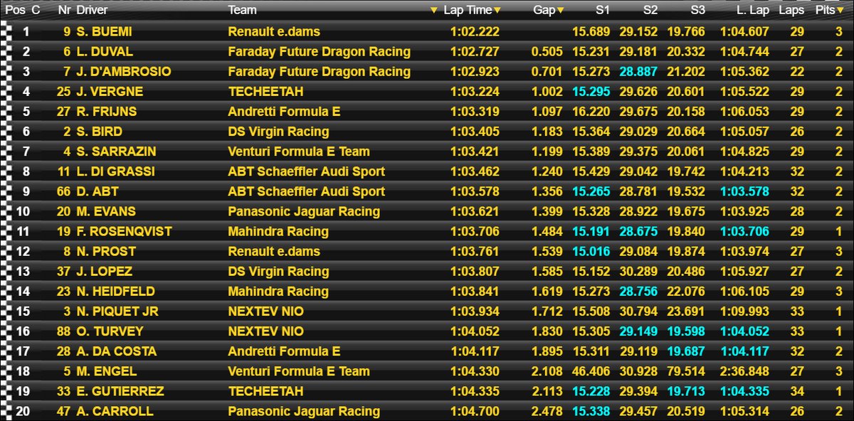The image size is (854, 421).
Task: Click Andretti Formula E in Frijns row
Action: click(x=284, y=112)
